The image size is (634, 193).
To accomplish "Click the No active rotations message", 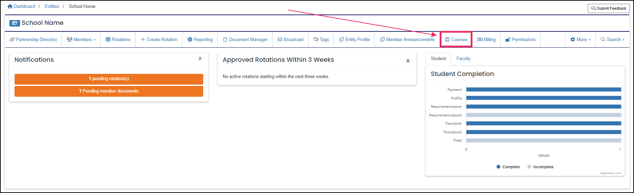I will 276,77.
